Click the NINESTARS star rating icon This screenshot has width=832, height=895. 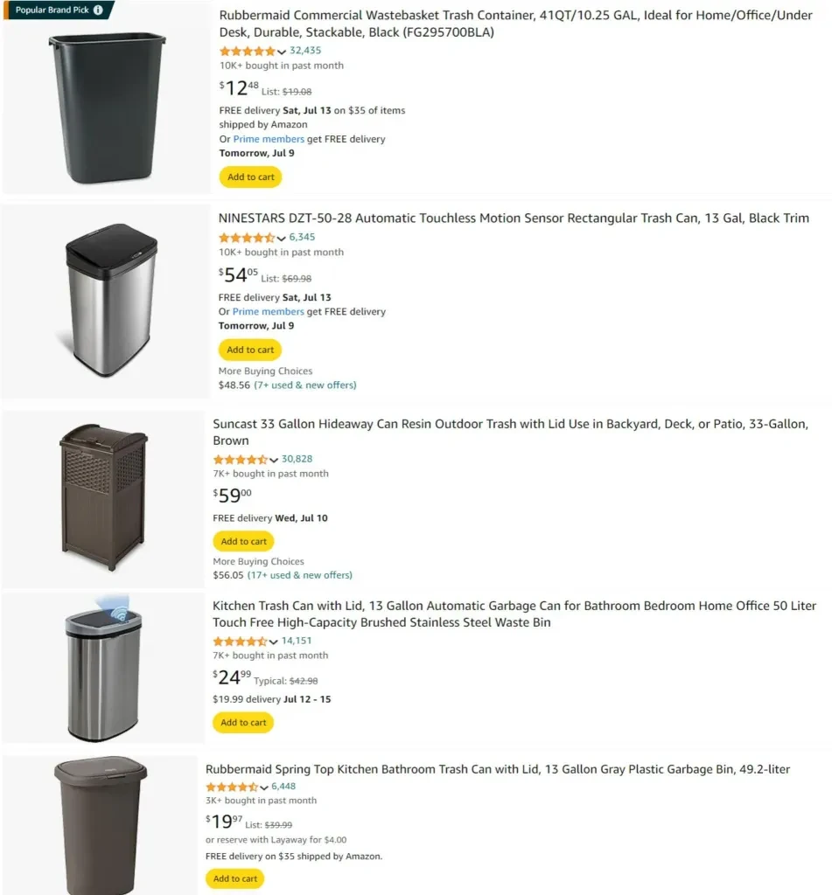[247, 238]
